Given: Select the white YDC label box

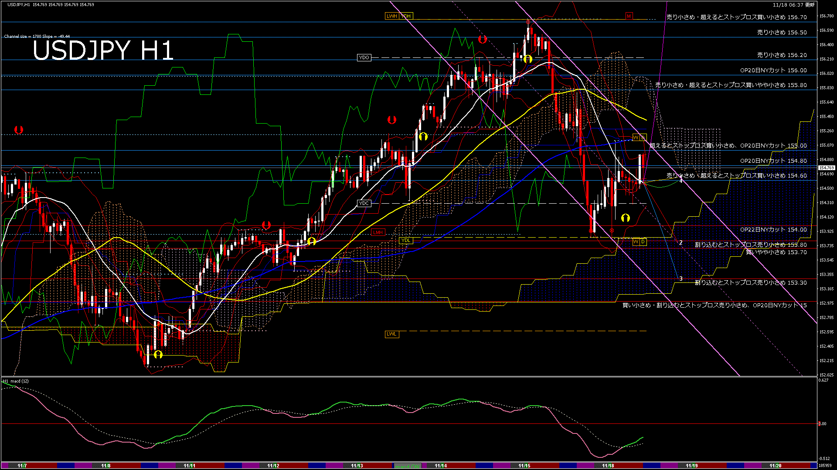Looking at the screenshot, I should (364, 203).
